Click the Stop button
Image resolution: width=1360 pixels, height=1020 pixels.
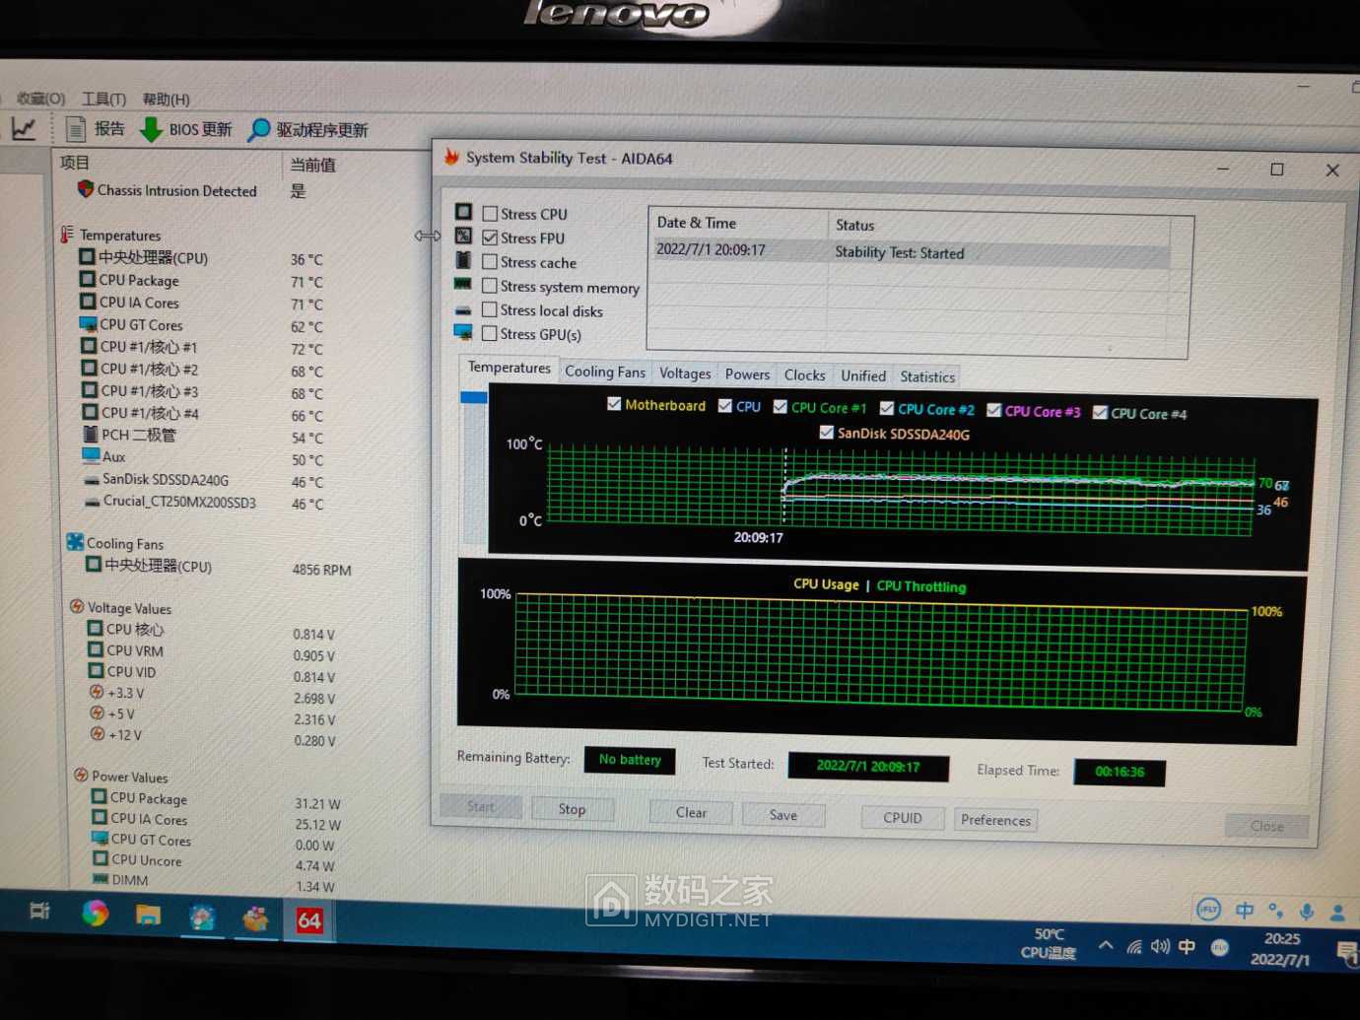coord(572,809)
